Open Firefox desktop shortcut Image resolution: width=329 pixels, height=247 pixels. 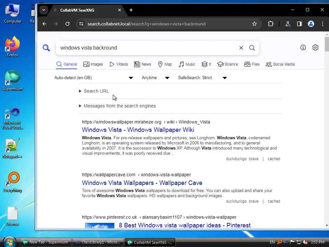pos(13,47)
